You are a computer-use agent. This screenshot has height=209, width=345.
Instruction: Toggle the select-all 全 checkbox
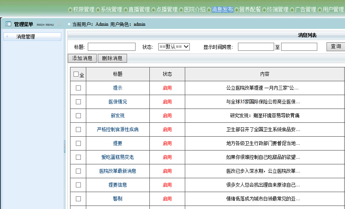click(x=76, y=74)
